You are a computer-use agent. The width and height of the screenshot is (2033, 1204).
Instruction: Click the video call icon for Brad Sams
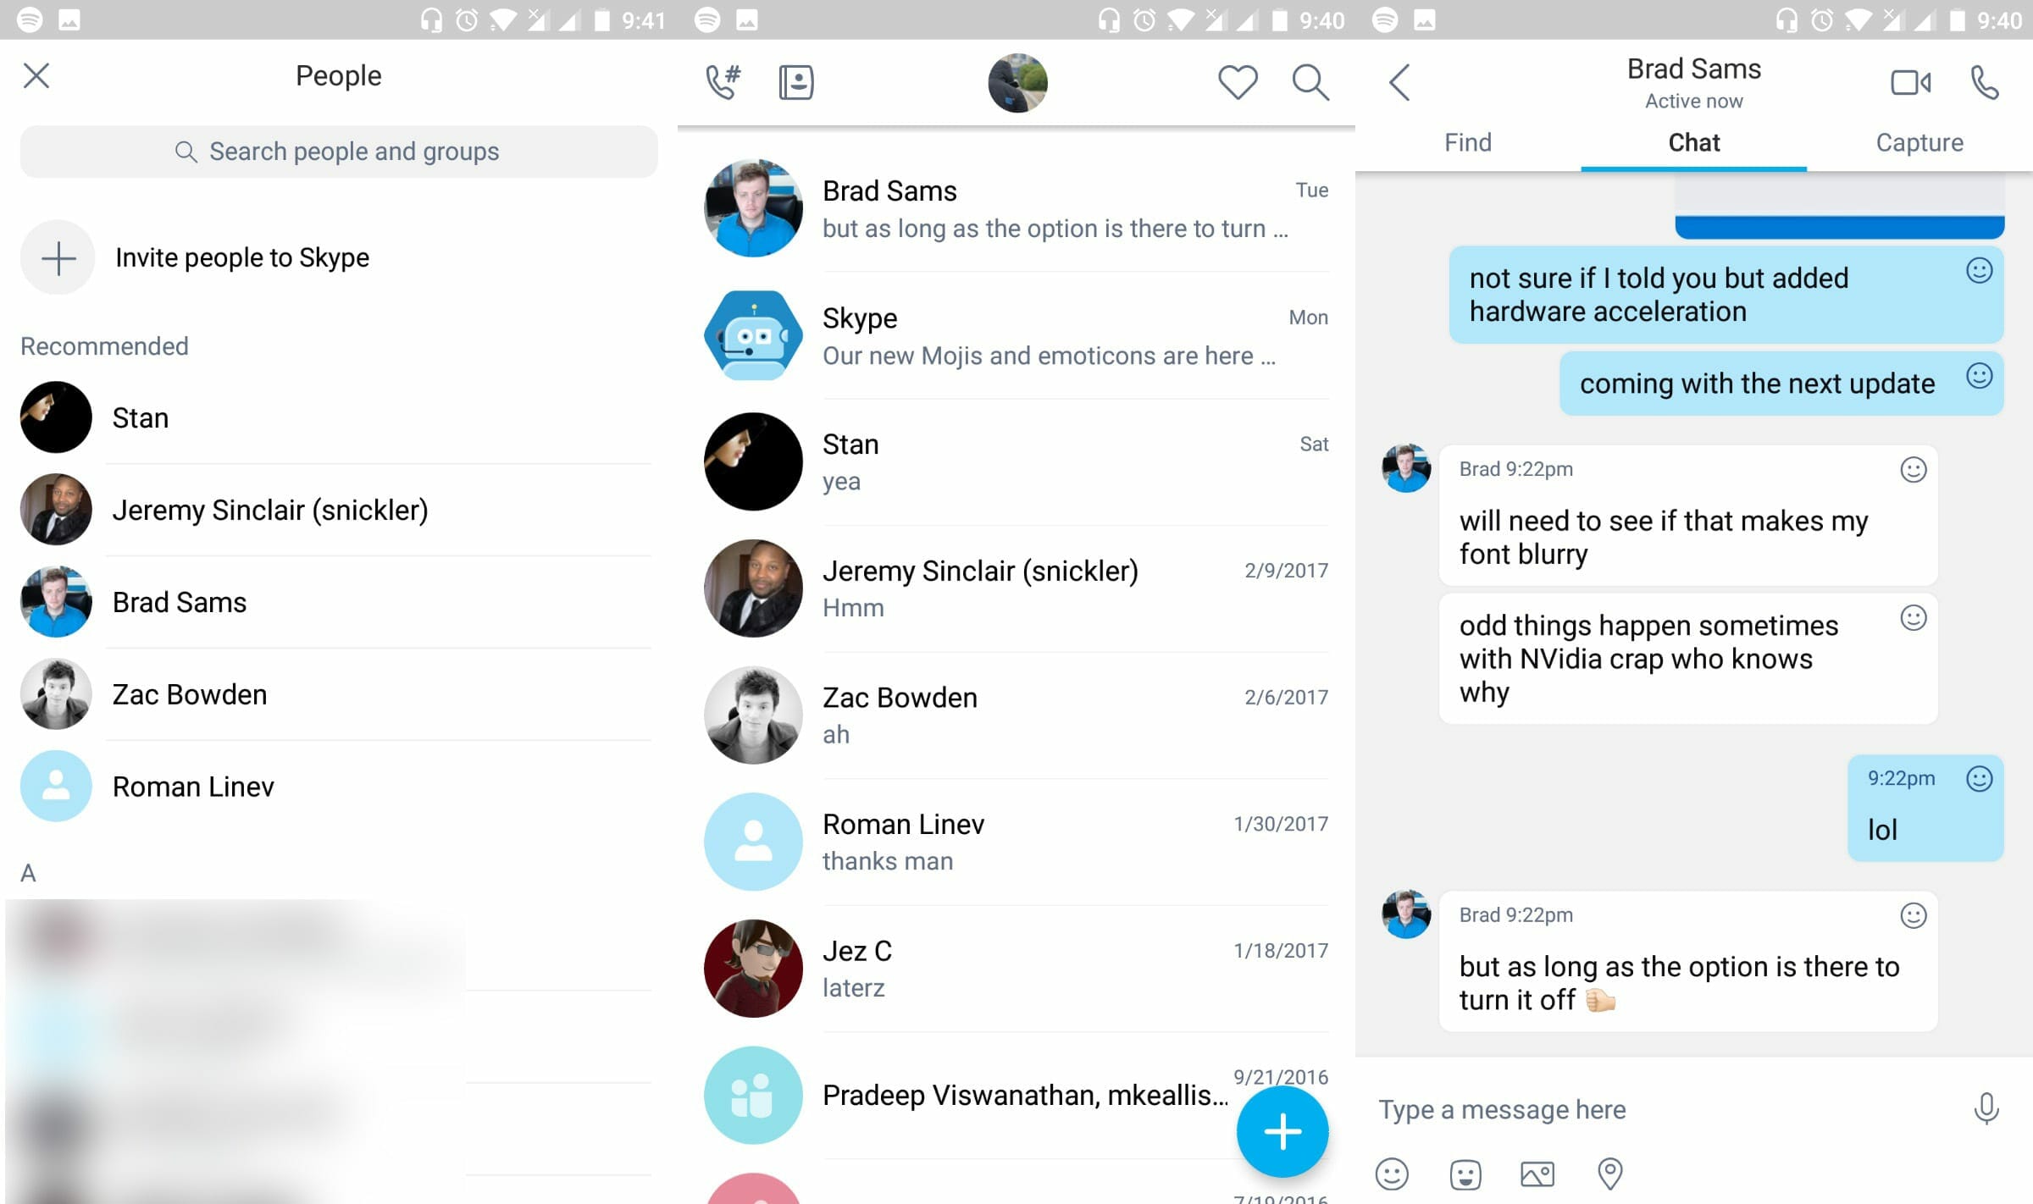click(1909, 80)
